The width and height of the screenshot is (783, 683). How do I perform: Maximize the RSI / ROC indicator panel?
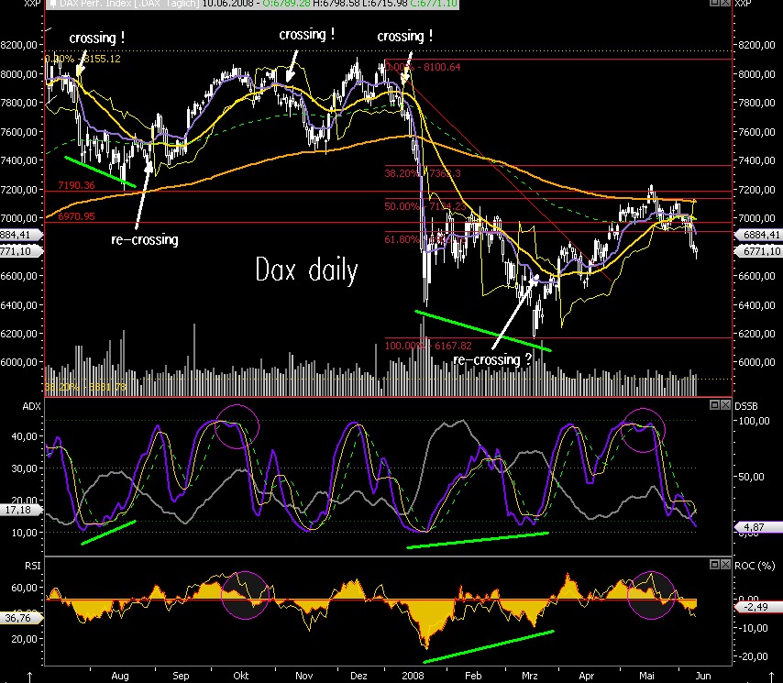coord(714,564)
